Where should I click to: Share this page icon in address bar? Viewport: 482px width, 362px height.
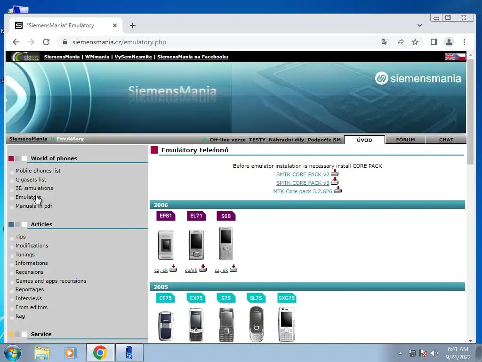(x=400, y=42)
